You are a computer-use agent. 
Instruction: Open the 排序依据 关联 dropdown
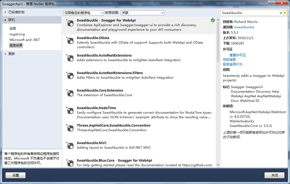point(142,13)
